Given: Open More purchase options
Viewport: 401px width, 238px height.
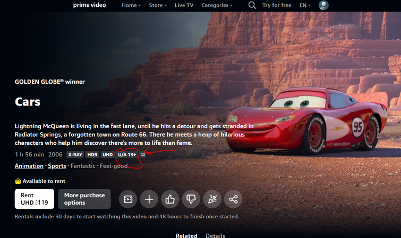Looking at the screenshot, I should (84, 199).
